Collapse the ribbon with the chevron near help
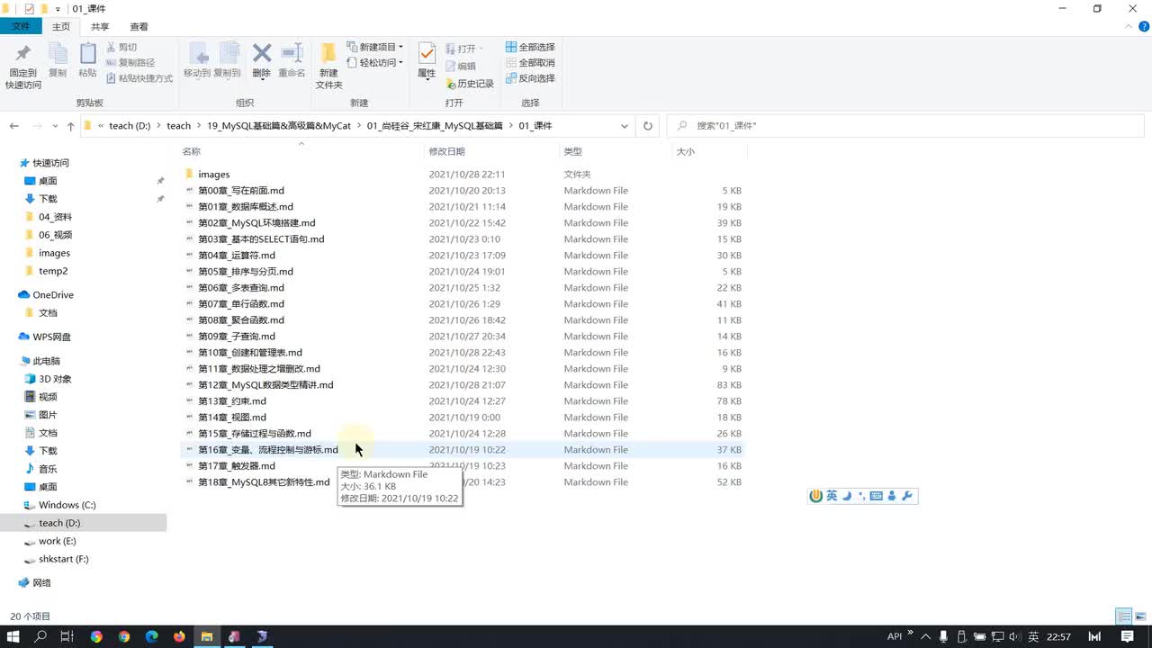This screenshot has height=648, width=1152. [x=1130, y=27]
